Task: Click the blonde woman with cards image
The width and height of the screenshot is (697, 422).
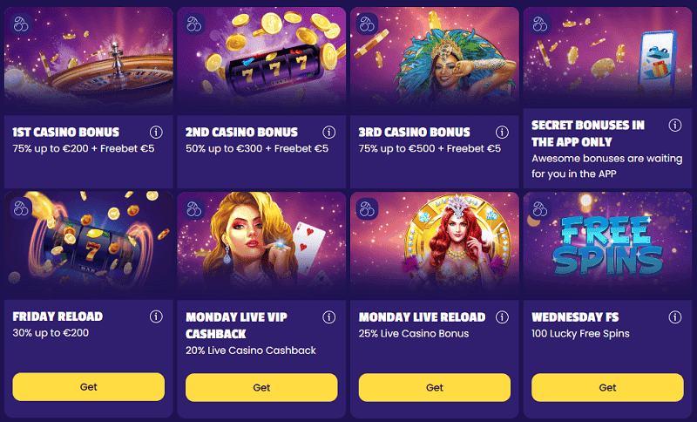Action: [260, 246]
